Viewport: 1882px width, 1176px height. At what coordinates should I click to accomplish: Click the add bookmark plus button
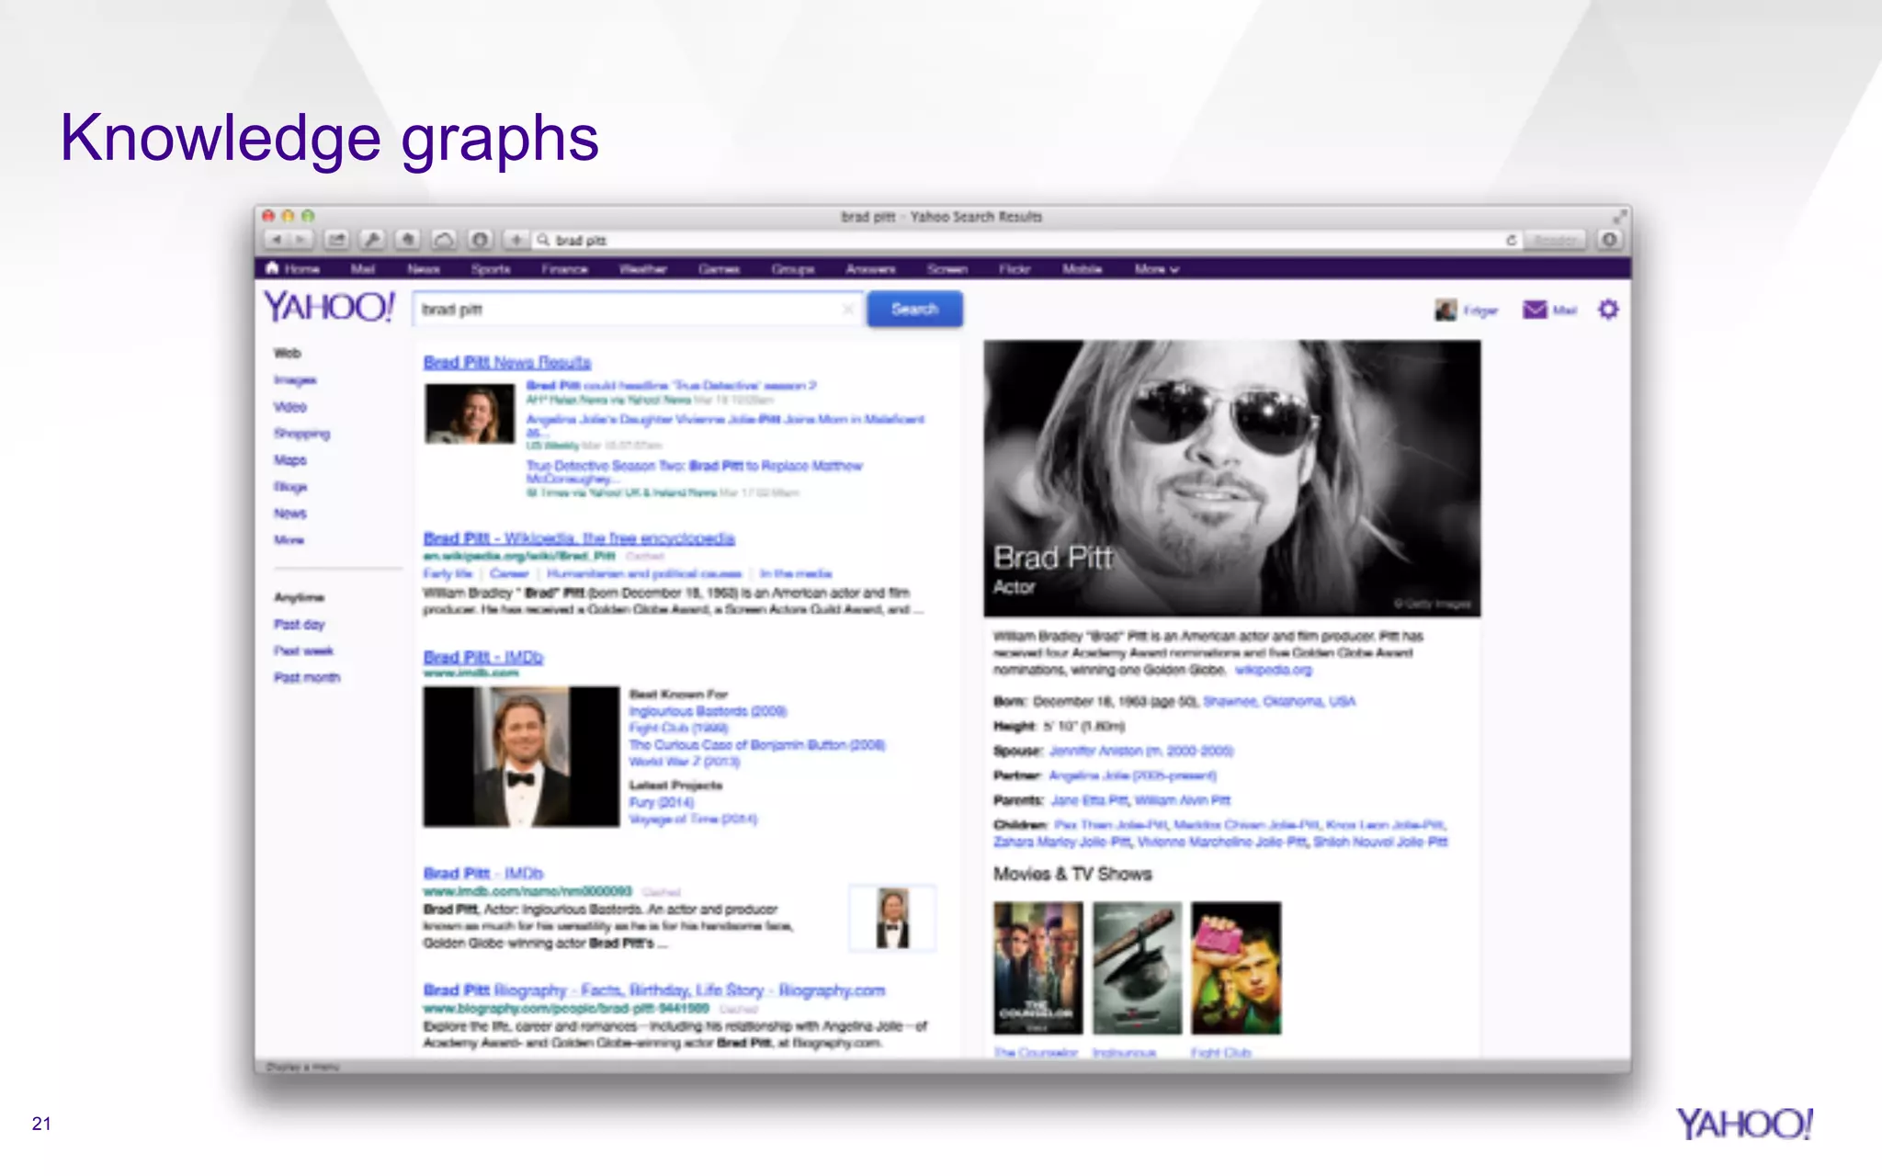[x=516, y=240]
